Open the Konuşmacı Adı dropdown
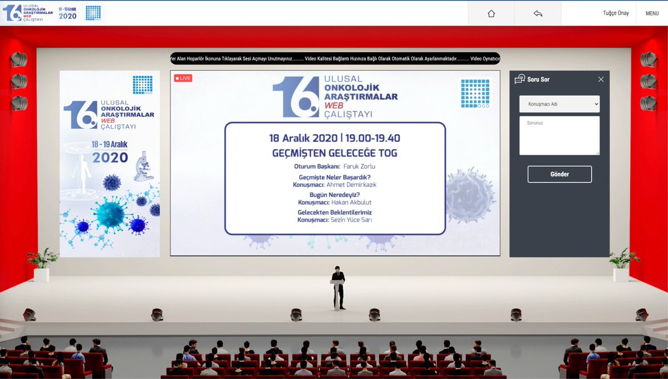This screenshot has width=668, height=379. point(559,104)
